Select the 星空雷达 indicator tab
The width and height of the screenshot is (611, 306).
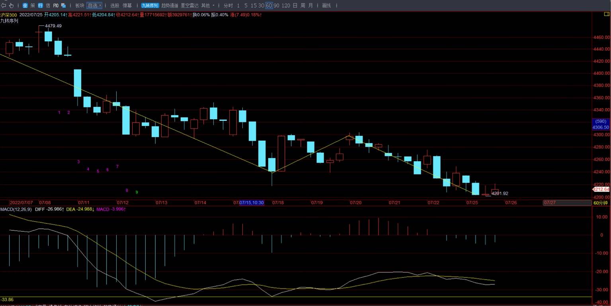pyautogui.click(x=189, y=6)
